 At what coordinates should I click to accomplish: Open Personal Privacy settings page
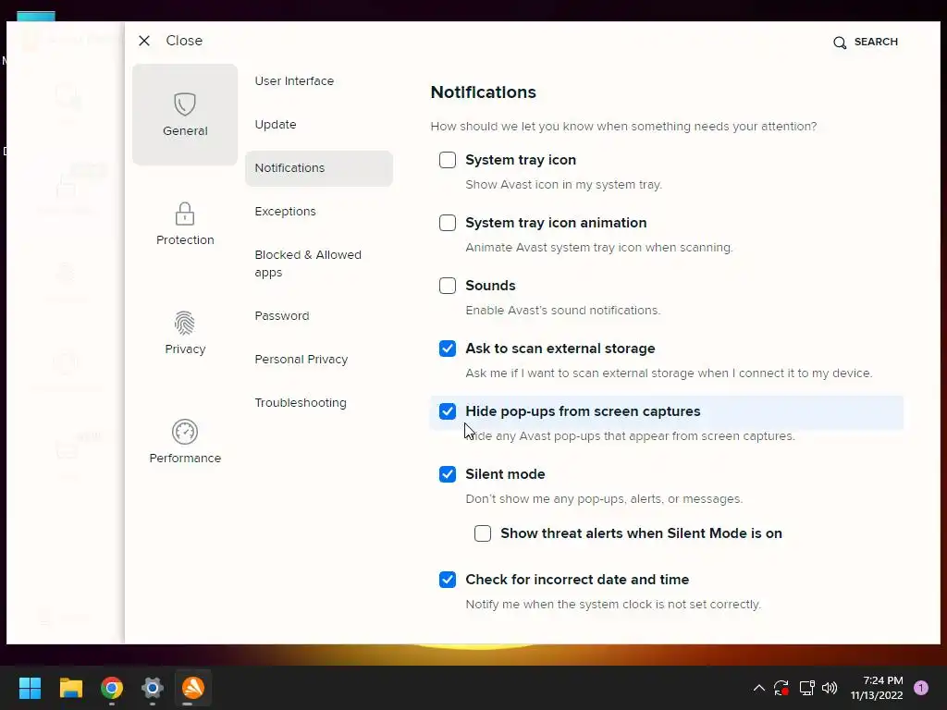pos(301,360)
